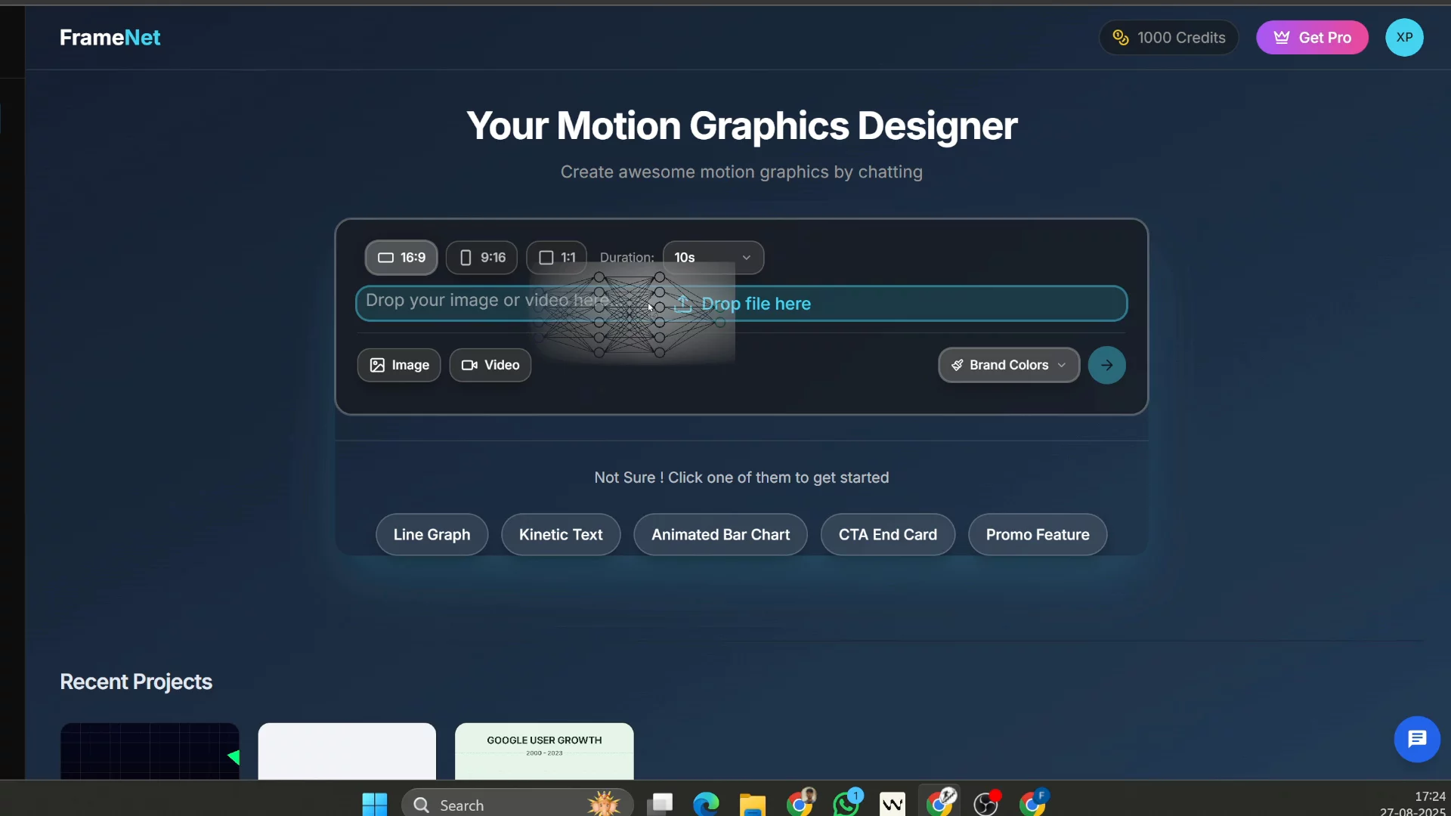Open the XP profile avatar menu
This screenshot has width=1451, height=816.
pos(1405,37)
